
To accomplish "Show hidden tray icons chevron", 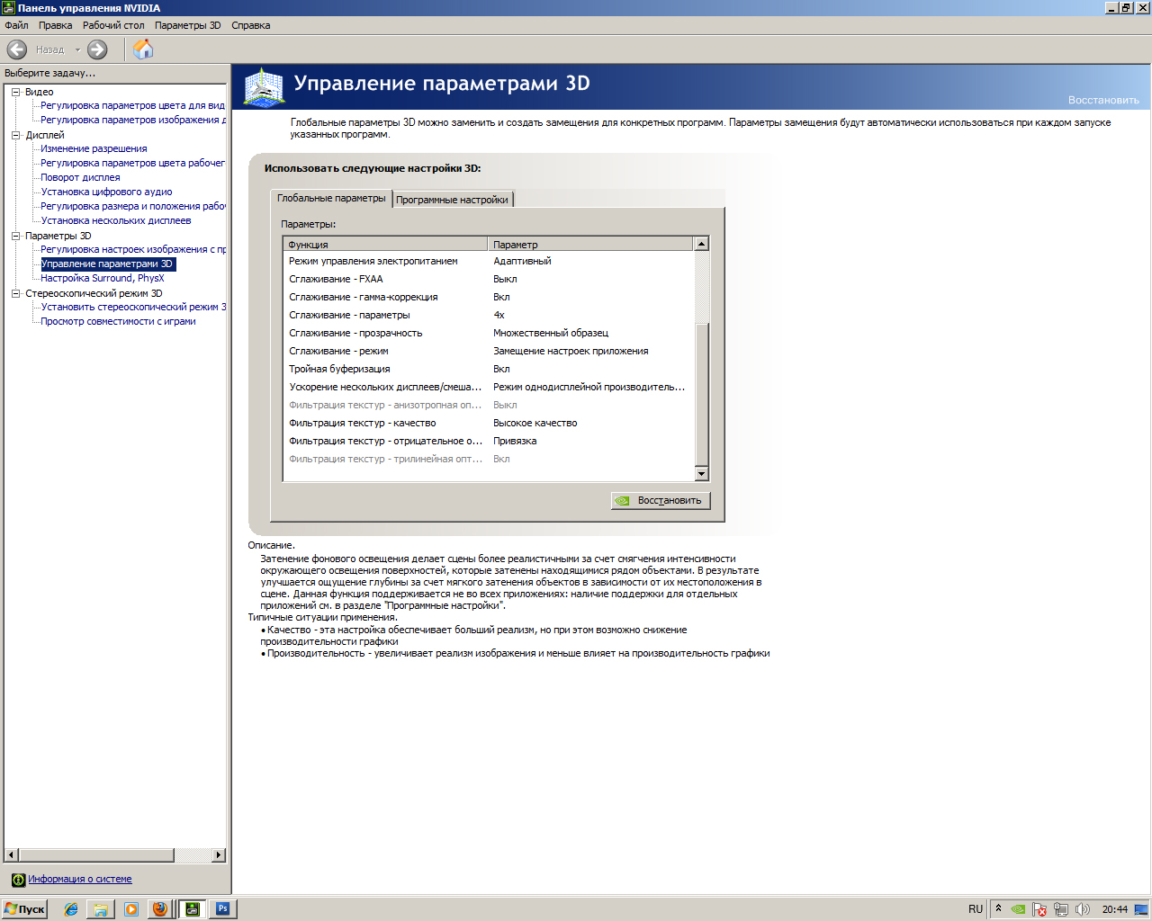I will point(998,908).
